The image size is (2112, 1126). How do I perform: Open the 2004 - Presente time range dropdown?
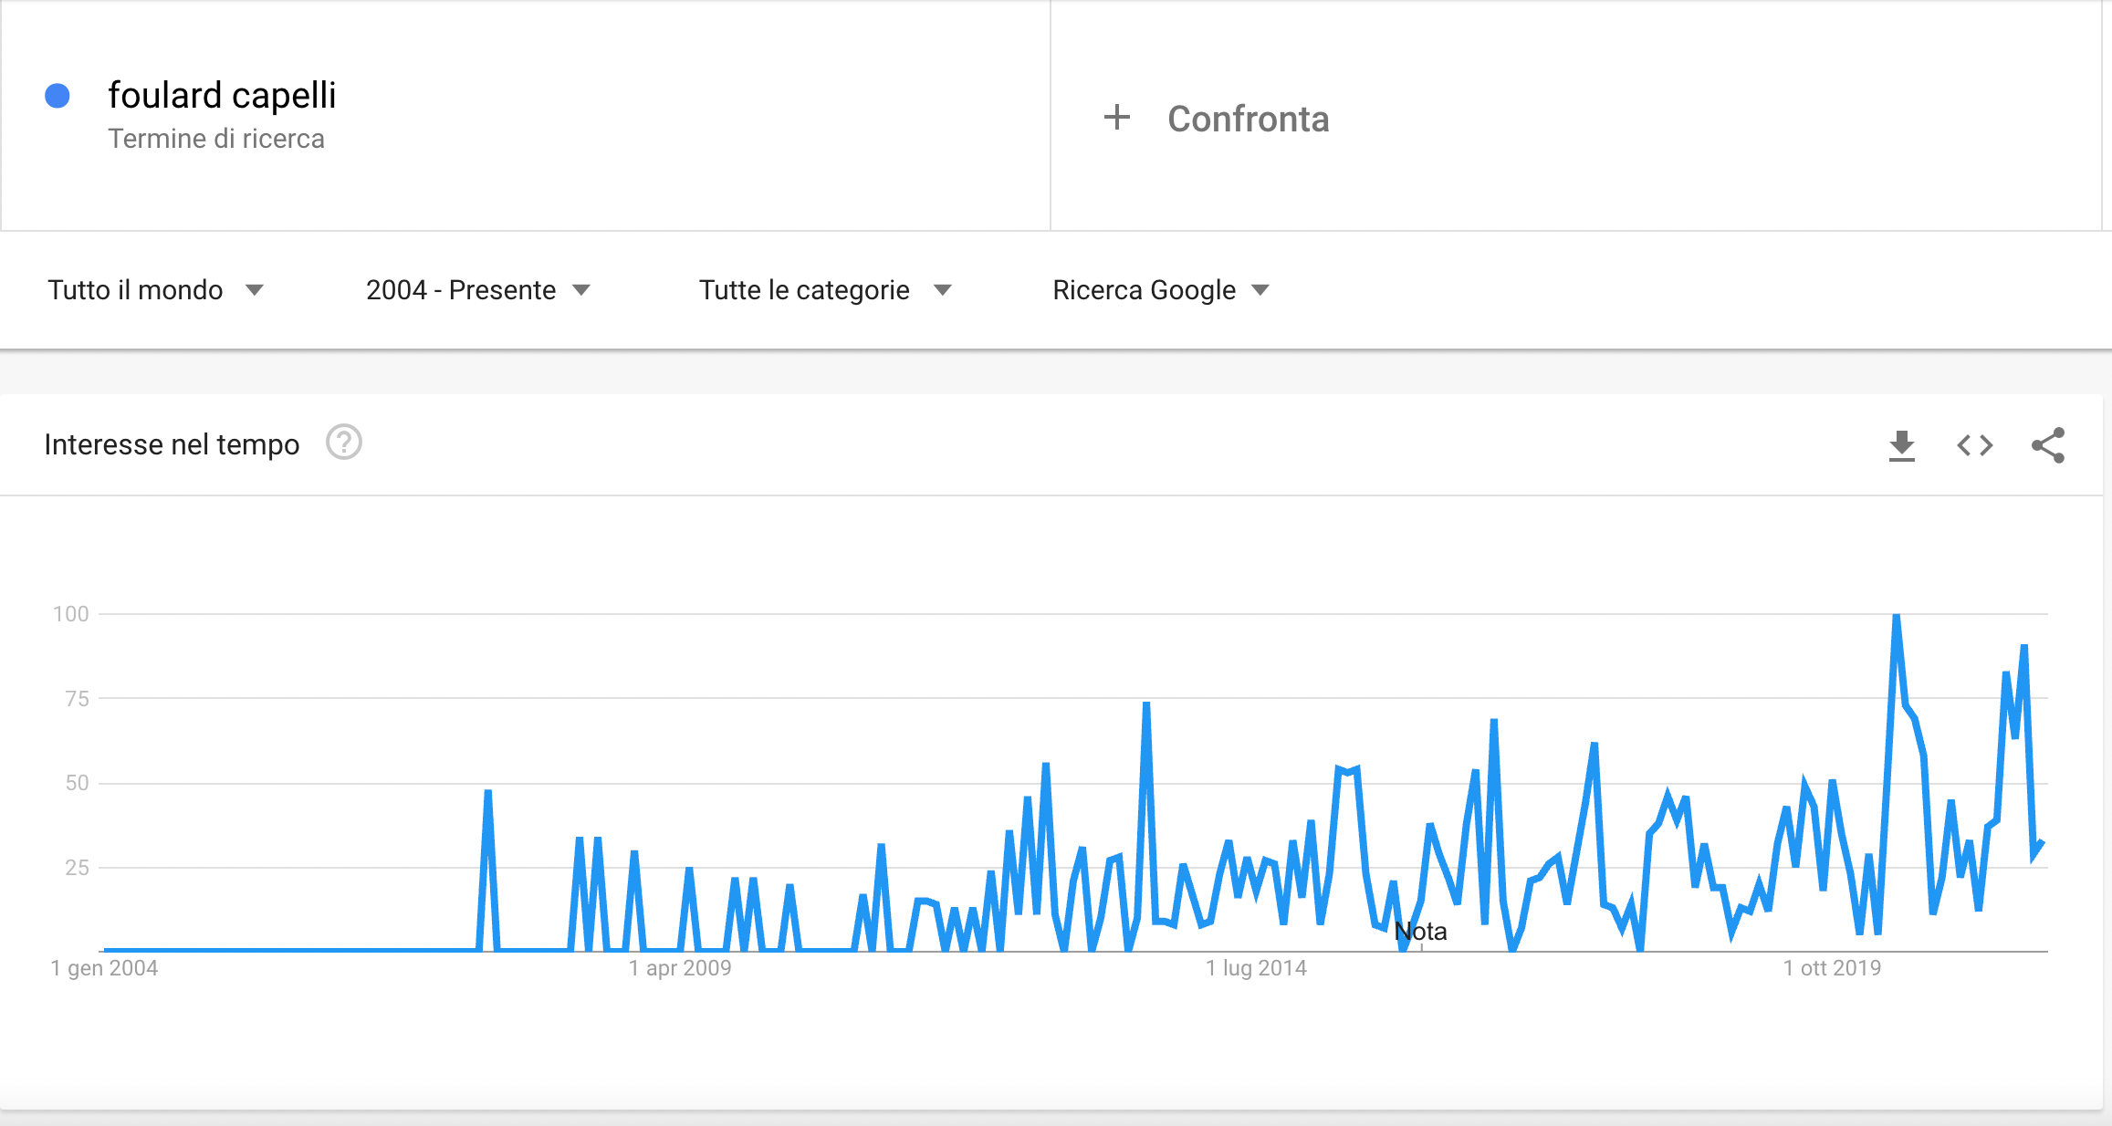pyautogui.click(x=478, y=290)
